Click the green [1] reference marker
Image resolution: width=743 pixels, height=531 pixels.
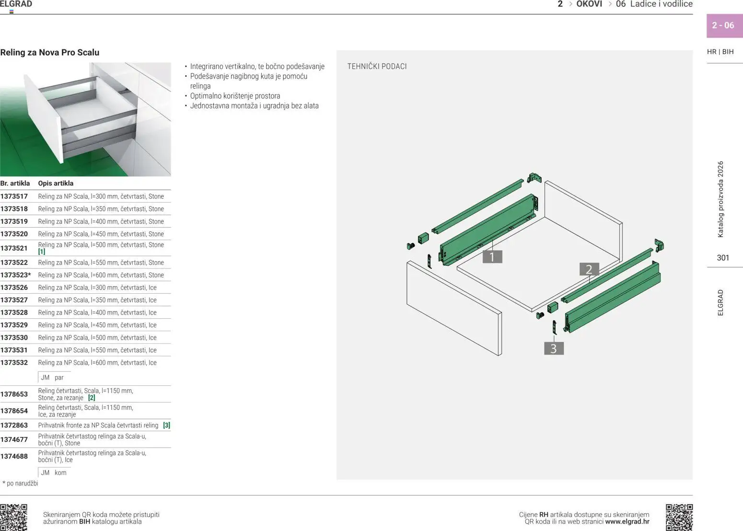[x=42, y=252]
